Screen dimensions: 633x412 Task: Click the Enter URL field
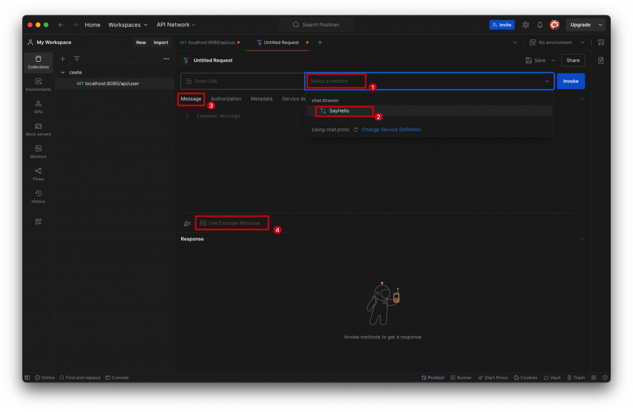tap(242, 81)
